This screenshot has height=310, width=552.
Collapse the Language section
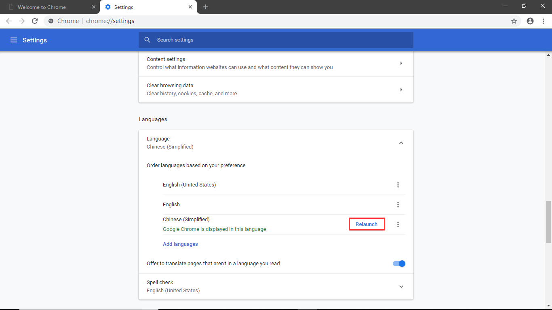401,143
